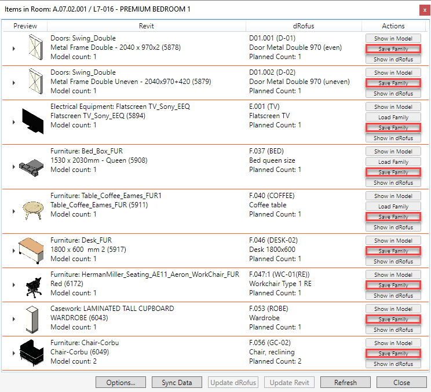431x392 pixels.
Task: Expand the Chair-Corbu row arrow
Action: [13, 353]
